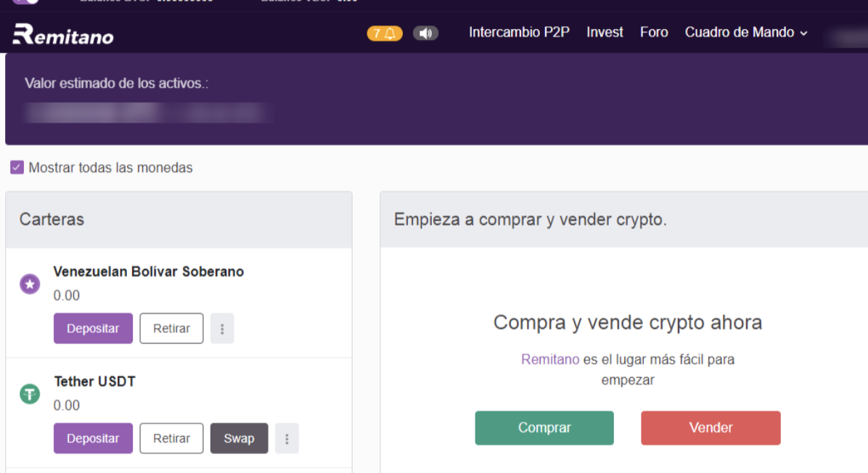Click the blurred asset value amount
Screen dimensions: 868x473
point(148,112)
